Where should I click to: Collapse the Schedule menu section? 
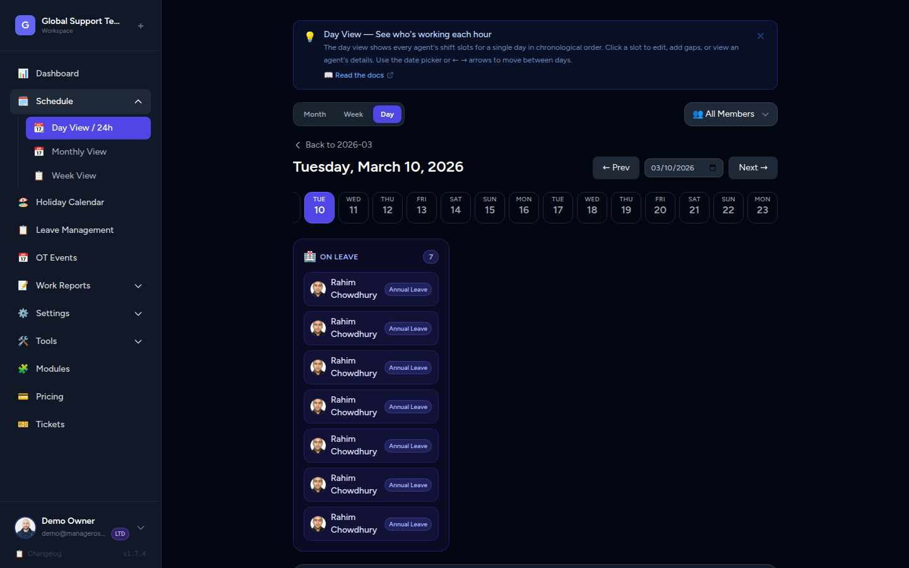coord(138,102)
